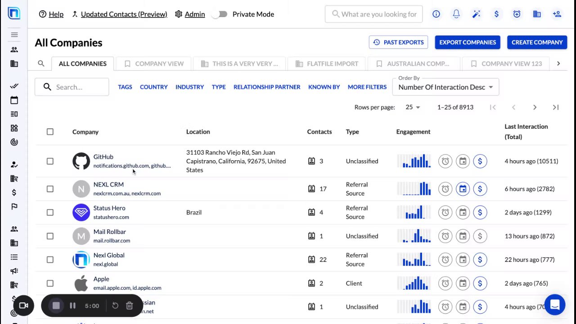Click the info icon in top bar
The height and width of the screenshot is (324, 576).
(436, 14)
